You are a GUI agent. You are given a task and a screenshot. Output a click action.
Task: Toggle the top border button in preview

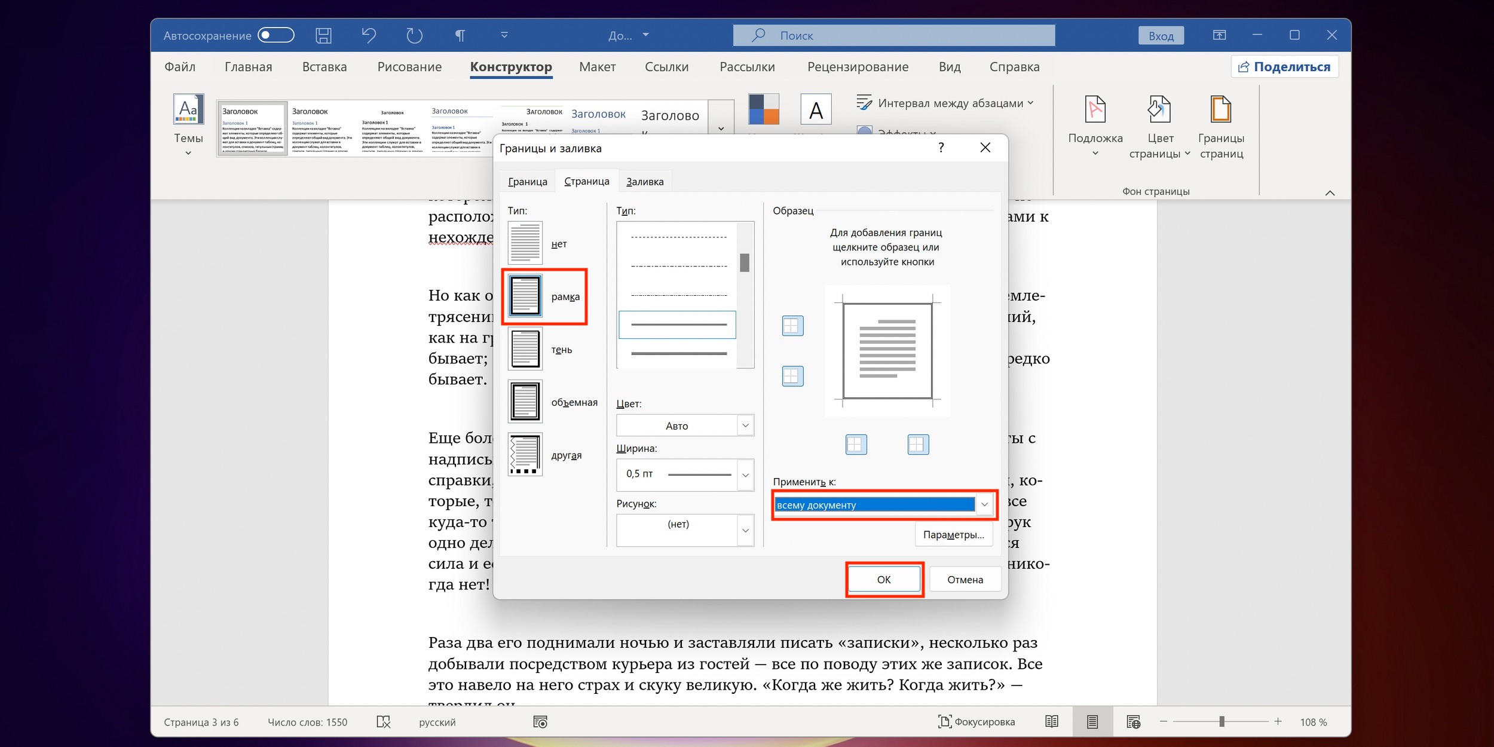point(792,326)
